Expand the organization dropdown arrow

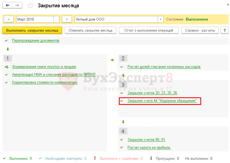161,19
